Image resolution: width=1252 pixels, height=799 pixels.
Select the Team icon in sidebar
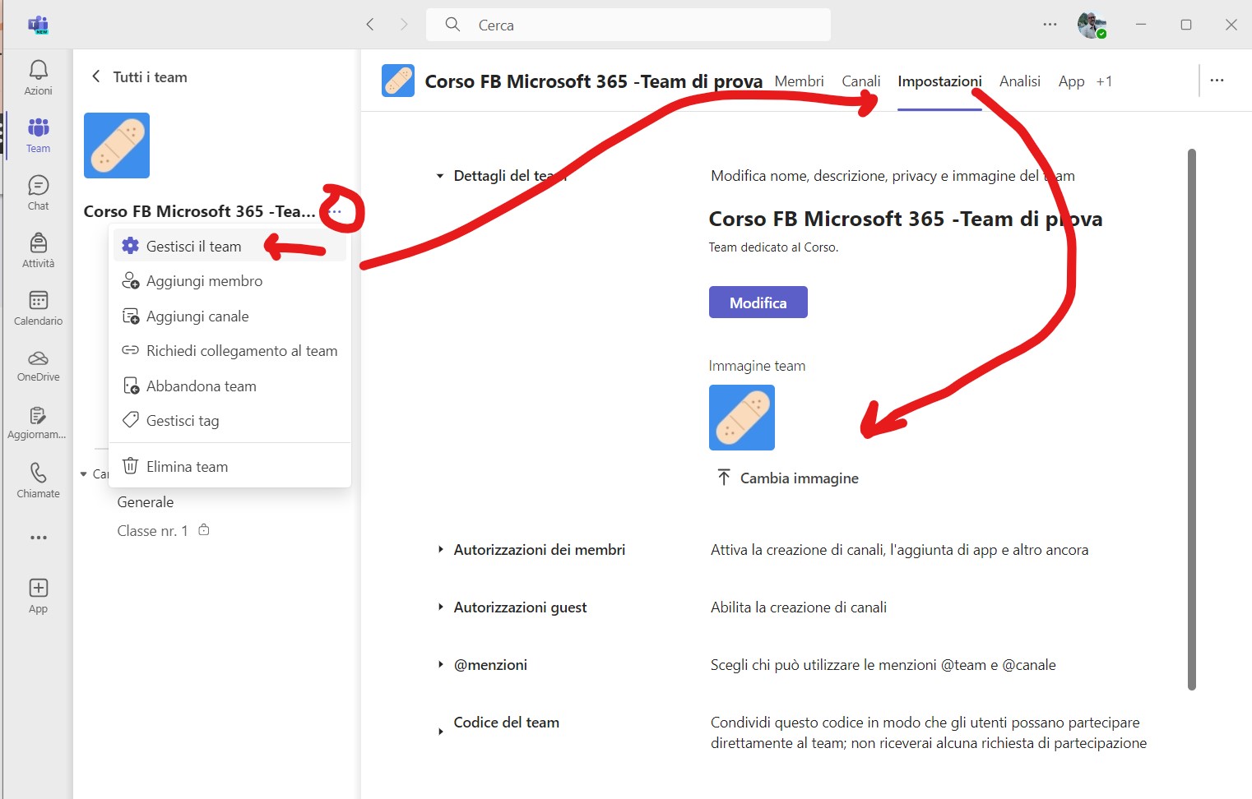click(38, 135)
